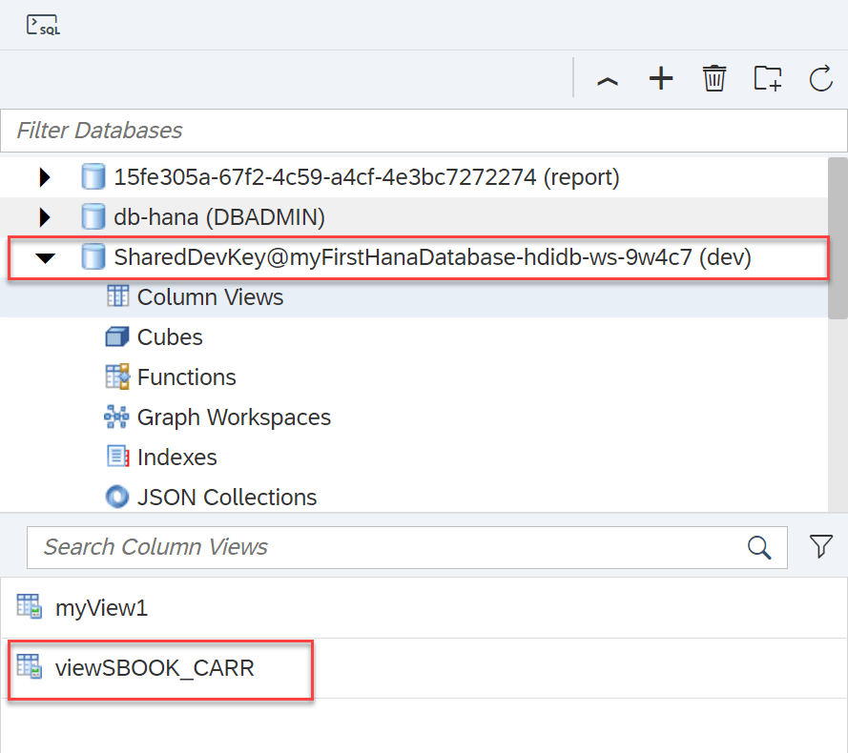Open the viewSBOOK_CARR column view
Viewport: 848px width, 753px height.
[x=155, y=668]
